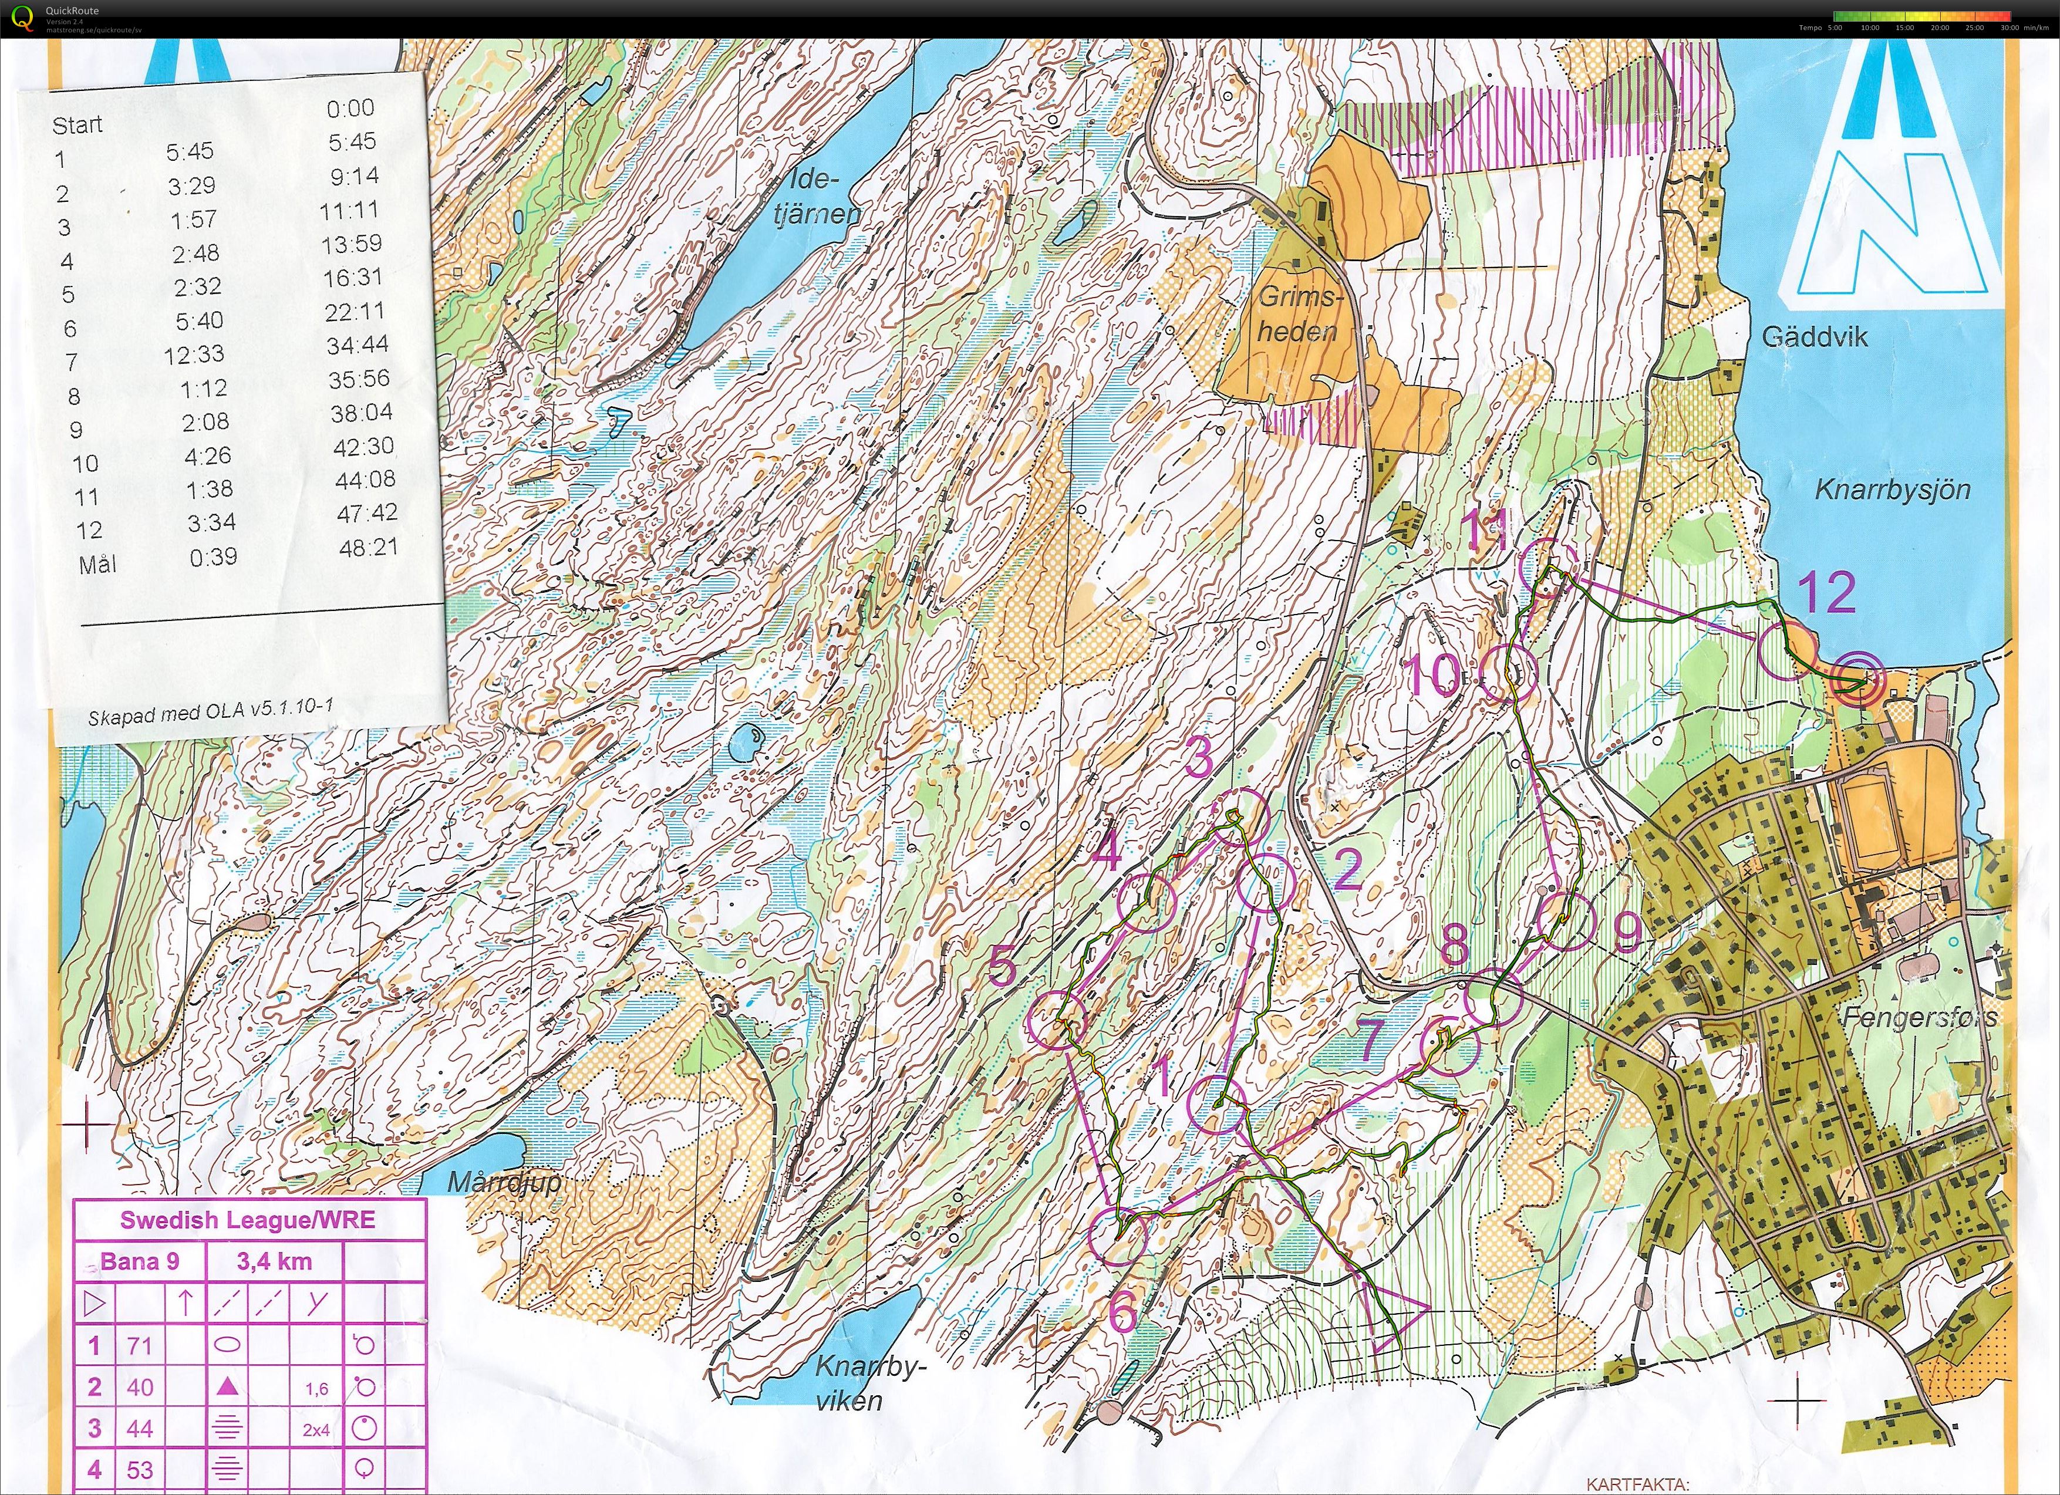The width and height of the screenshot is (2060, 1495).
Task: Click the '5:00' tempo scale label
Action: [1834, 28]
